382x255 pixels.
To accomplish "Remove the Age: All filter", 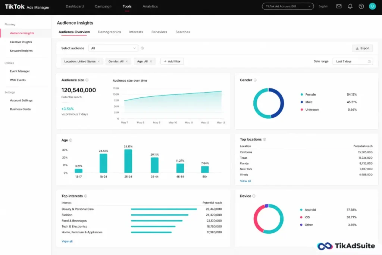I will pyautogui.click(x=151, y=62).
